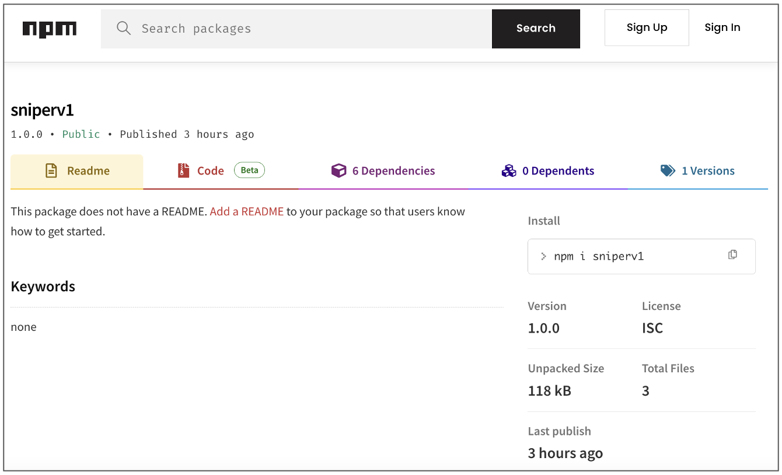
Task: Click the Sign Up button
Action: [647, 27]
